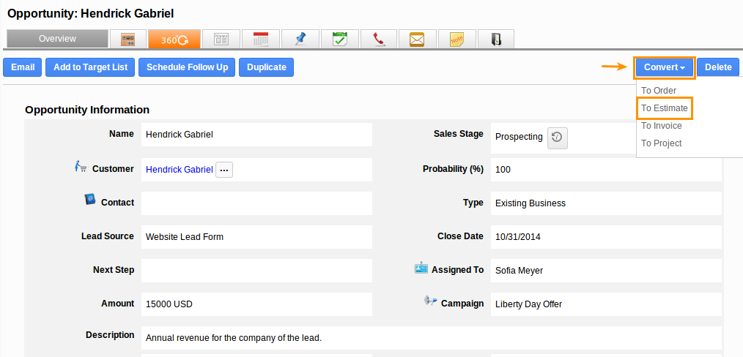Open the call log phone icon
The width and height of the screenshot is (743, 357).
(379, 39)
